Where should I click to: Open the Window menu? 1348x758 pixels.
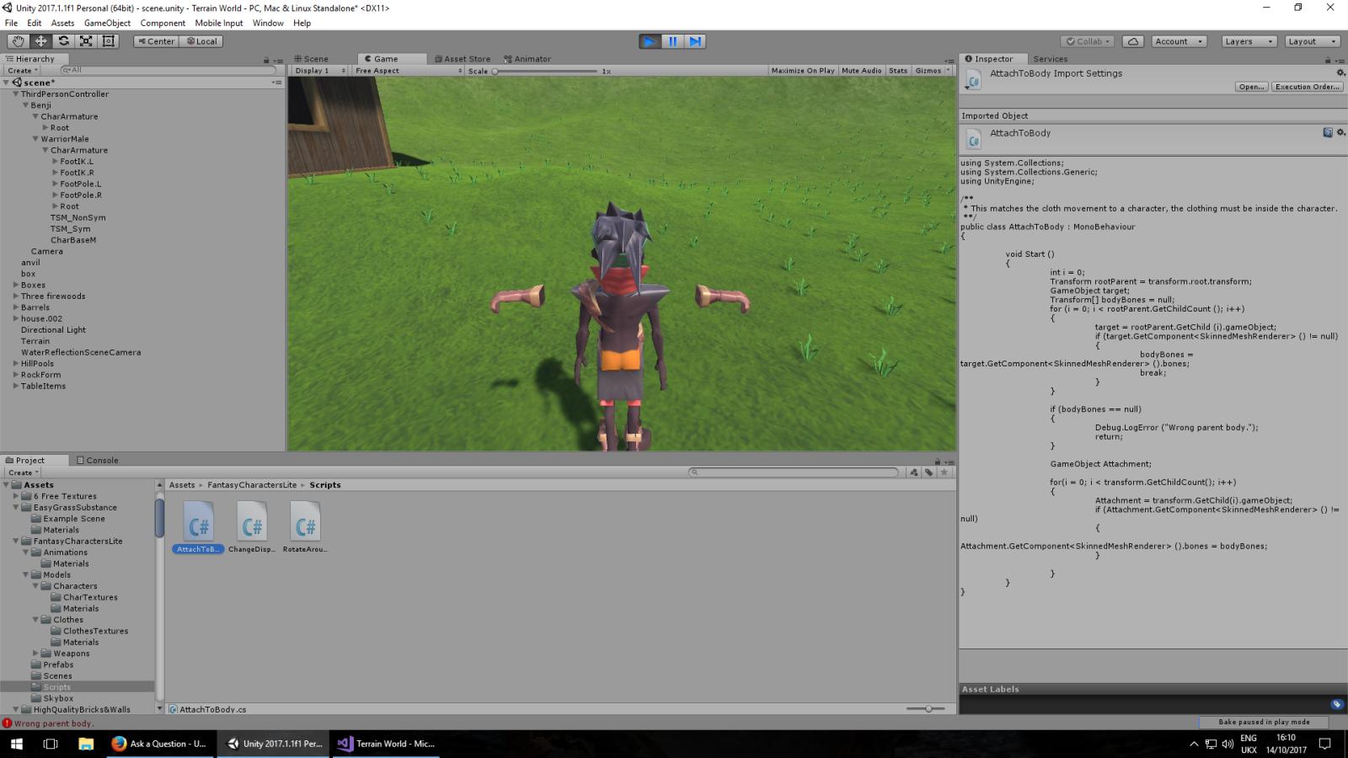pos(268,23)
